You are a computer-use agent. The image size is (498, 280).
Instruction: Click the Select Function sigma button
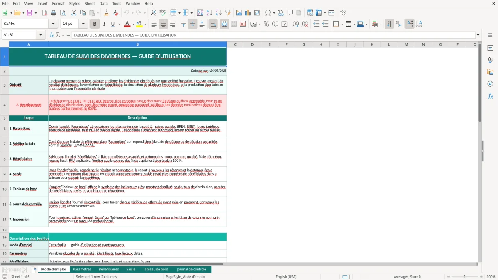coord(58,35)
